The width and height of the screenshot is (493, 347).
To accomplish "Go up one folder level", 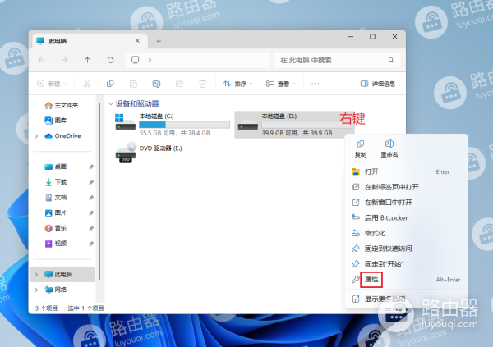I will [87, 60].
